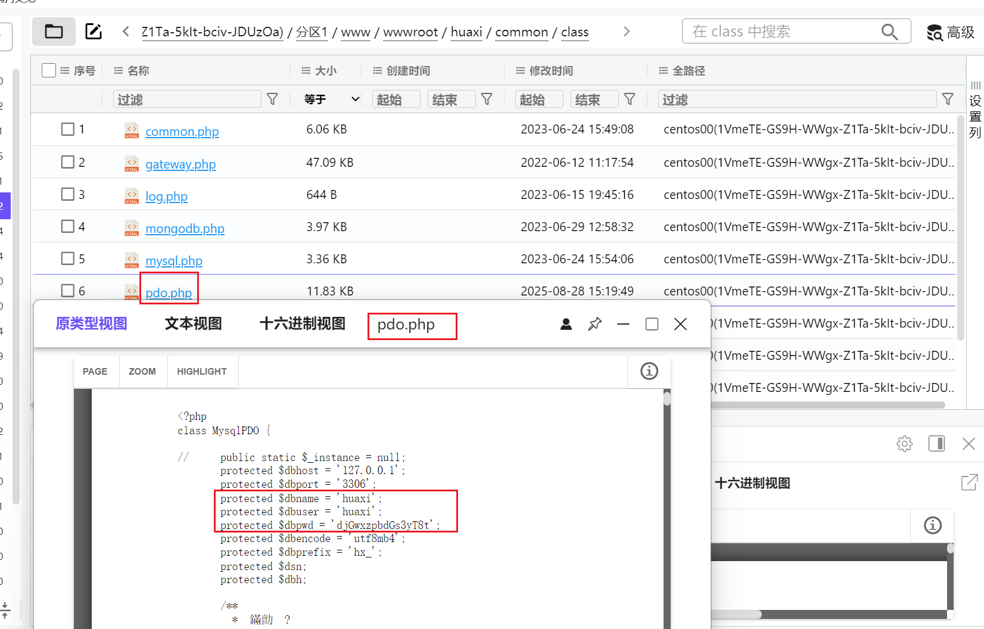Open settings gear in lower right panel

coord(904,444)
